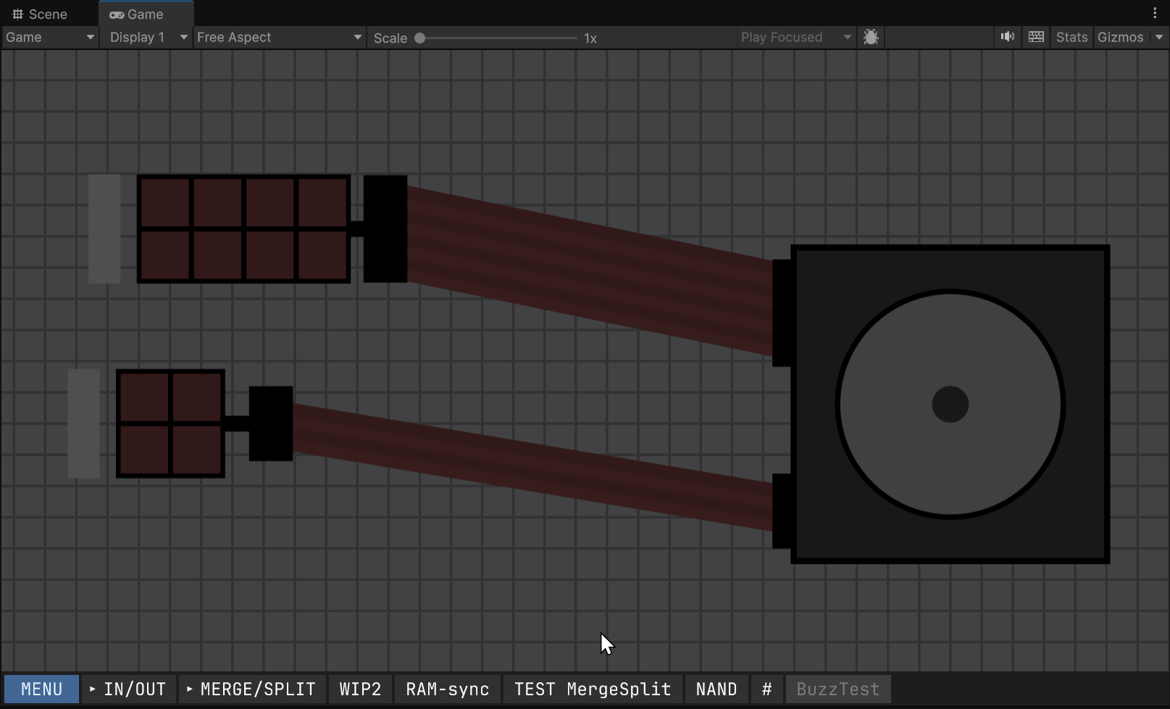Click the buzzer chip's upper input pin

pyautogui.click(x=782, y=313)
